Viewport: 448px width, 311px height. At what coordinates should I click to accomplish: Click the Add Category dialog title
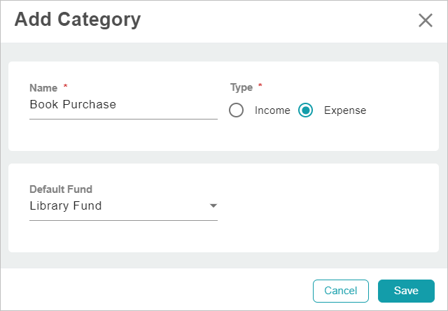78,20
